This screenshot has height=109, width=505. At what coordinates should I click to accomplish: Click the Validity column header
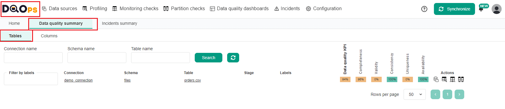tap(376, 68)
